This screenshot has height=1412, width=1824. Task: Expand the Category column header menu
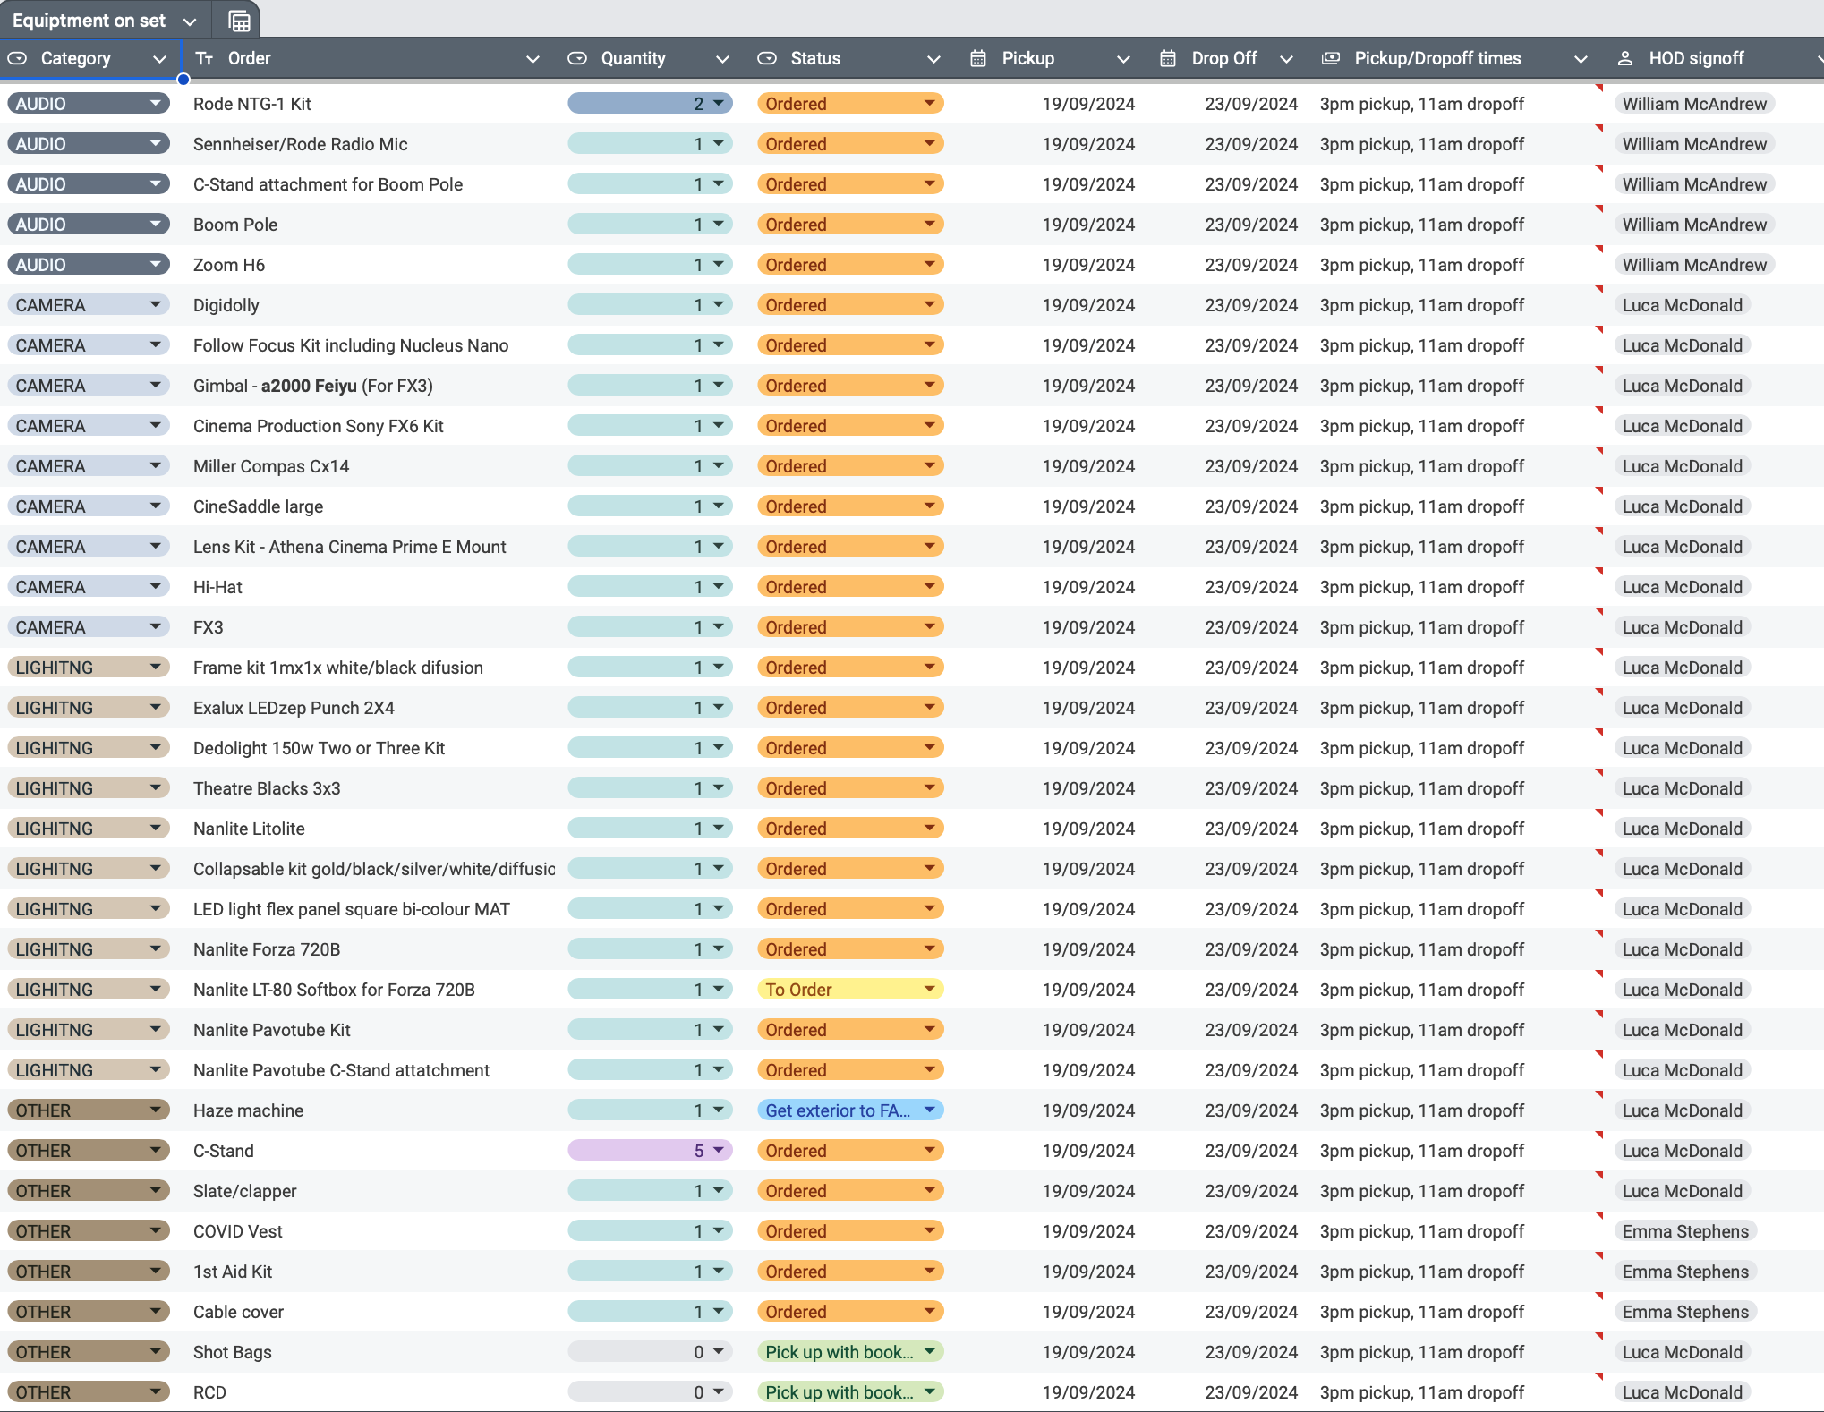click(x=159, y=59)
